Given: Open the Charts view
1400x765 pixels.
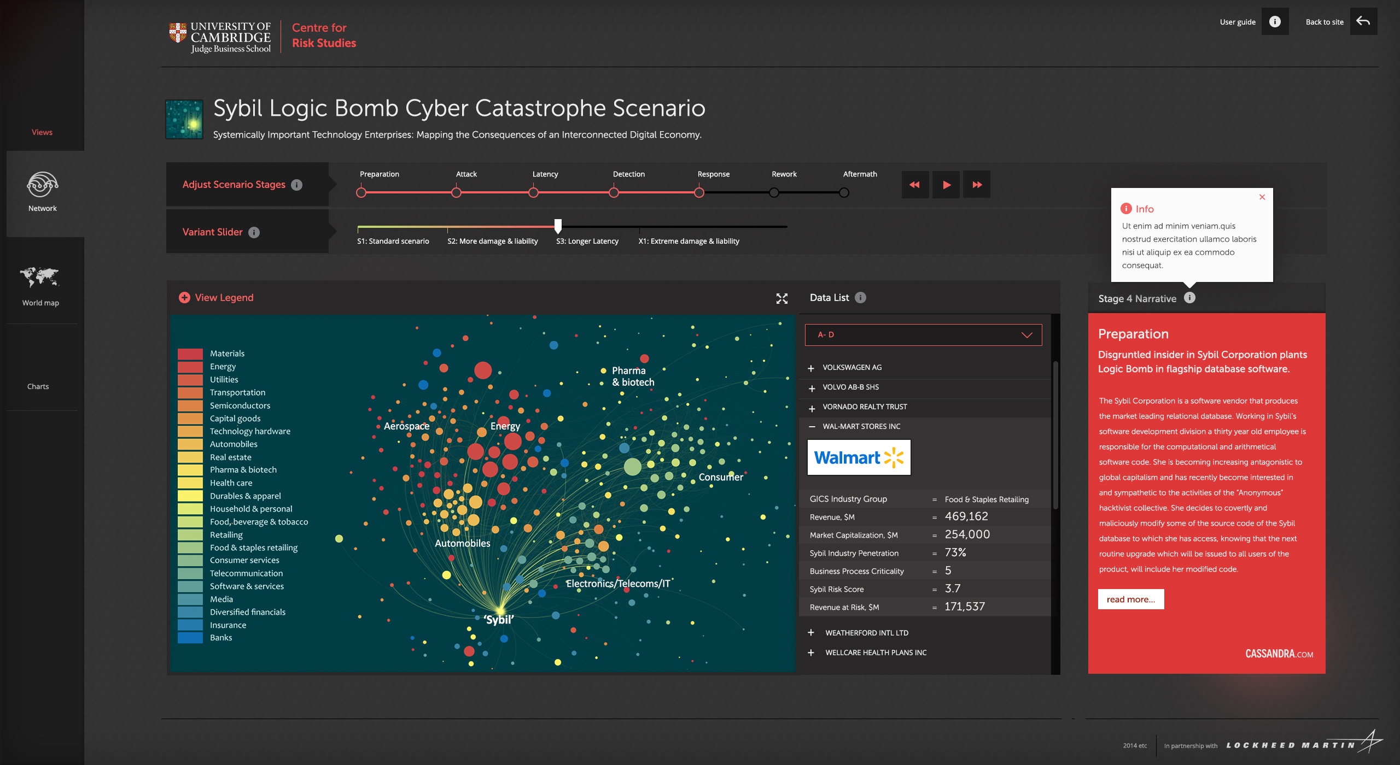Looking at the screenshot, I should point(38,386).
